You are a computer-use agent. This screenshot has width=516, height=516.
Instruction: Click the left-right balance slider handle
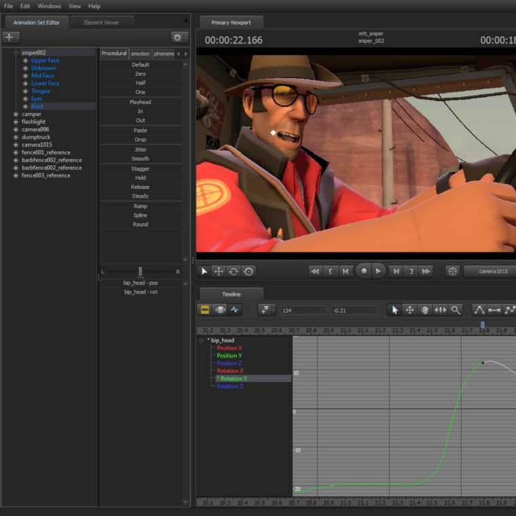tap(141, 272)
